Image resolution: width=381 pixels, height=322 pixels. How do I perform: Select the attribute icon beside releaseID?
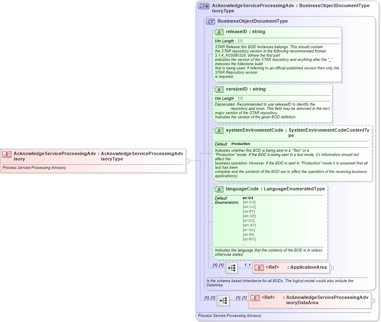tap(219, 31)
